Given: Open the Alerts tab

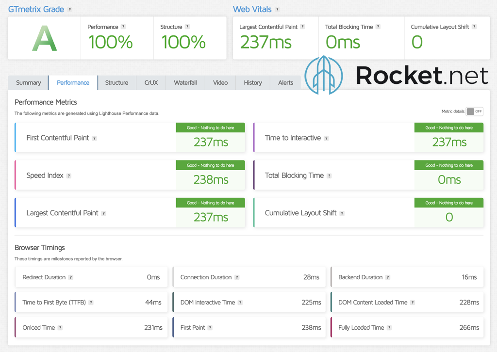Looking at the screenshot, I should [285, 82].
